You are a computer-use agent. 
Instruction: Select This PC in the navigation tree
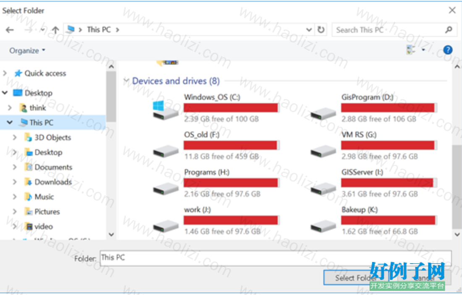click(41, 122)
